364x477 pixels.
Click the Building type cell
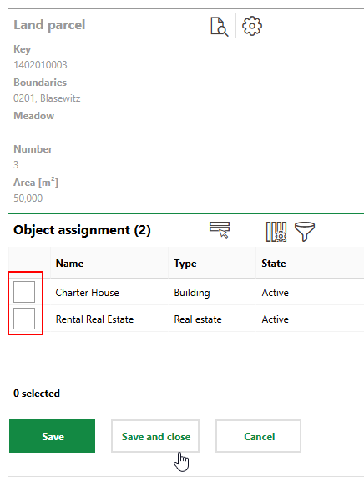(x=192, y=293)
